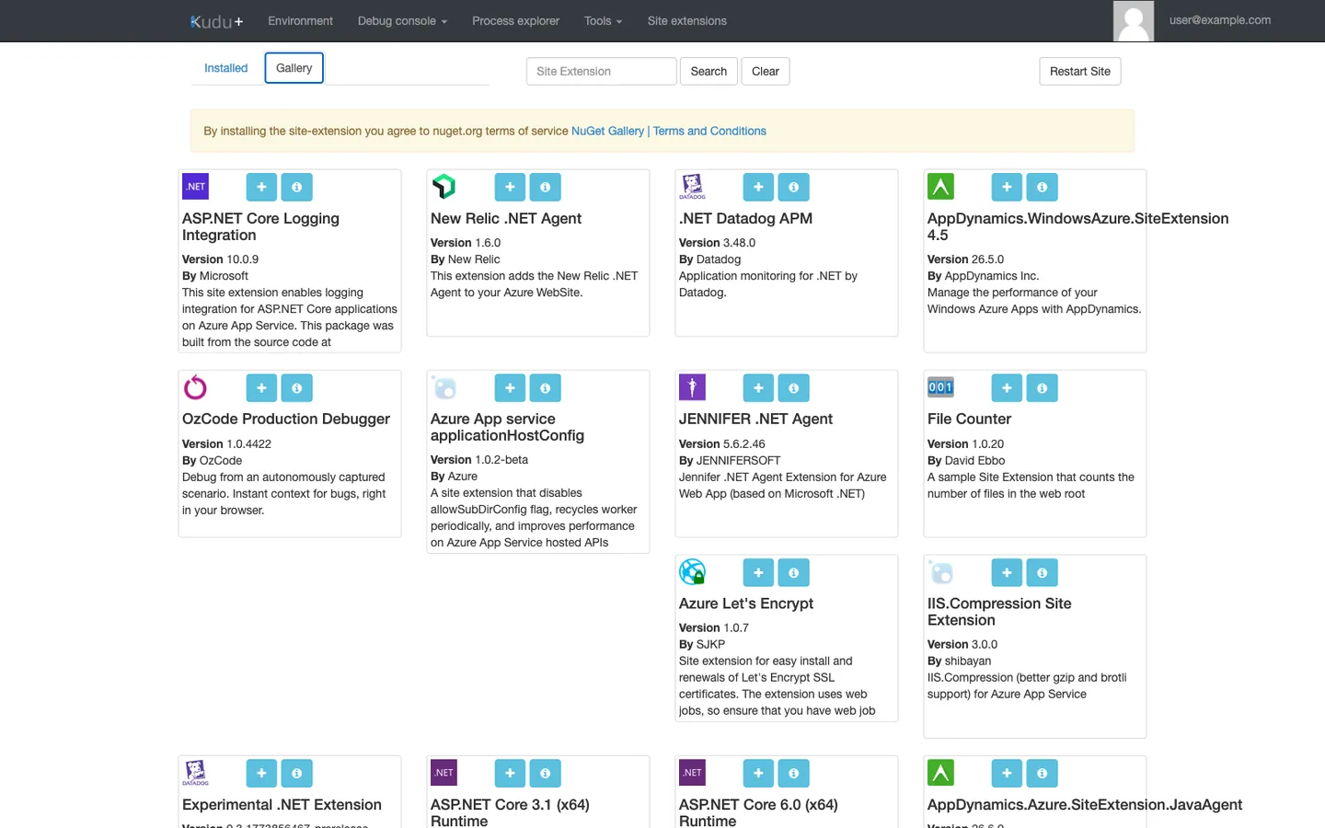Install Azure Let's Encrypt via plus icon

click(758, 572)
